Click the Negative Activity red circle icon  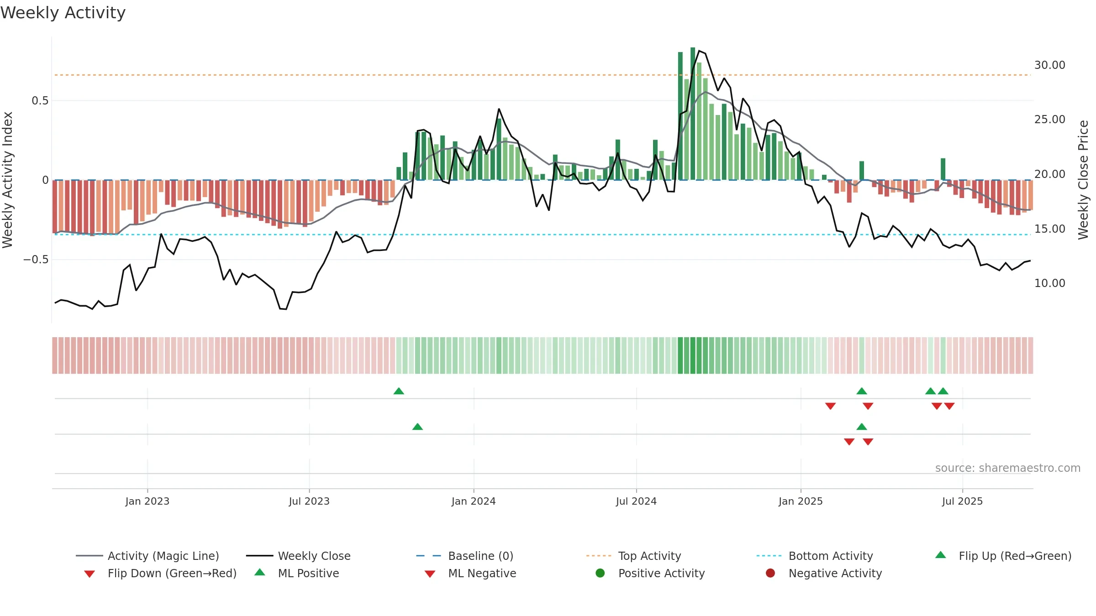click(x=770, y=573)
